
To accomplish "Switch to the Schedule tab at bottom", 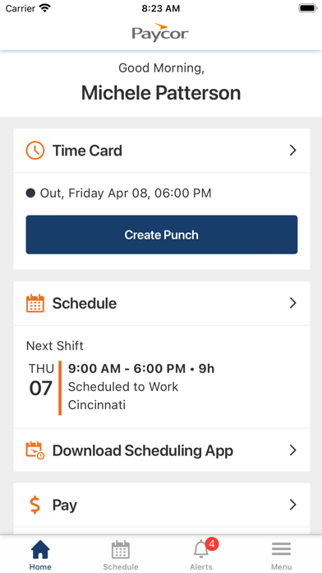I will tap(121, 555).
